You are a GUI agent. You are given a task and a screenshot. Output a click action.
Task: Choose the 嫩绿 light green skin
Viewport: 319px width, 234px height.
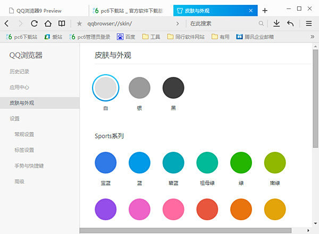click(275, 162)
